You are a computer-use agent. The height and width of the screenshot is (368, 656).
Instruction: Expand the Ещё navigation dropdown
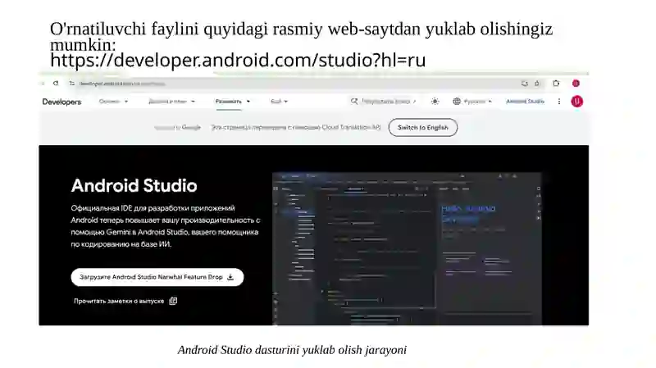(x=279, y=101)
